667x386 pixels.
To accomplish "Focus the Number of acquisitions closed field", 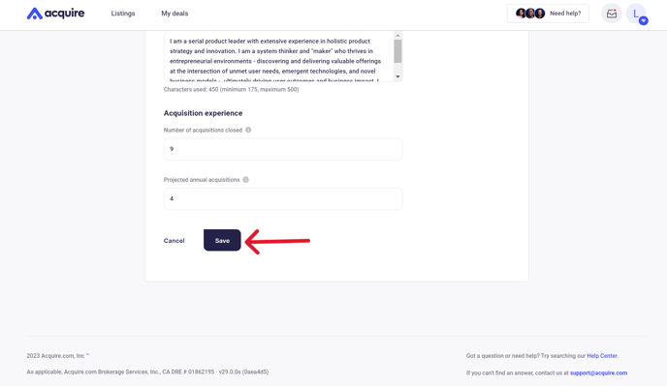I will tap(283, 149).
